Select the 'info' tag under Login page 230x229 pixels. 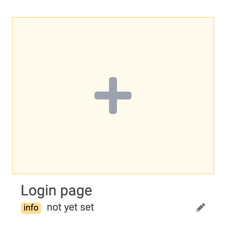(x=31, y=208)
